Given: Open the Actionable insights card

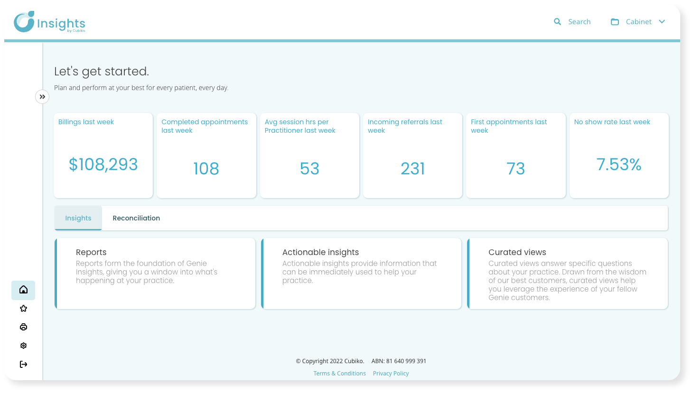Looking at the screenshot, I should [362, 274].
